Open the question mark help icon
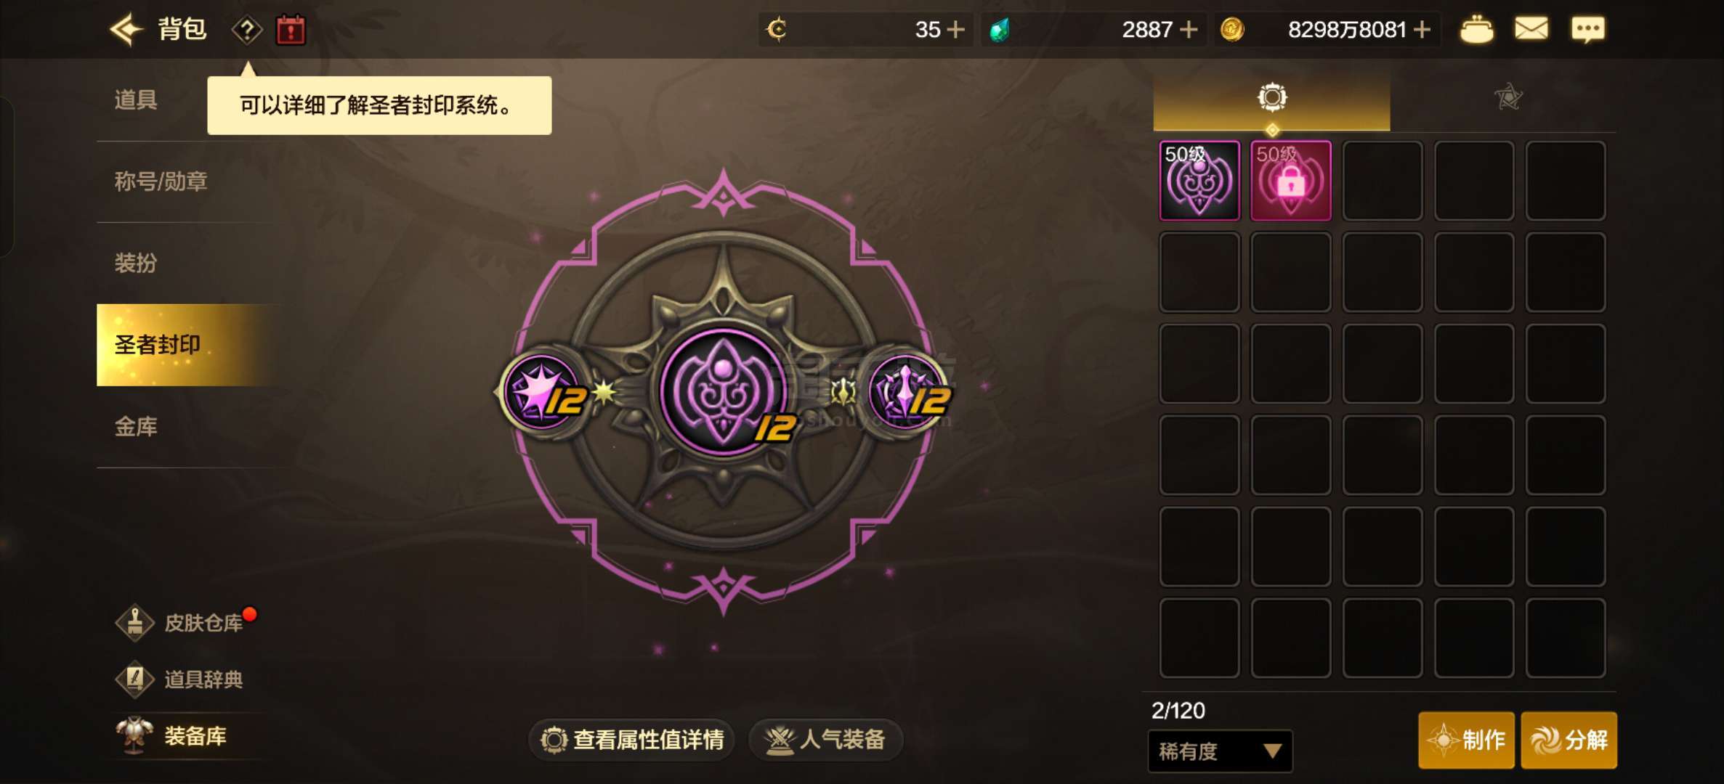 tap(247, 30)
